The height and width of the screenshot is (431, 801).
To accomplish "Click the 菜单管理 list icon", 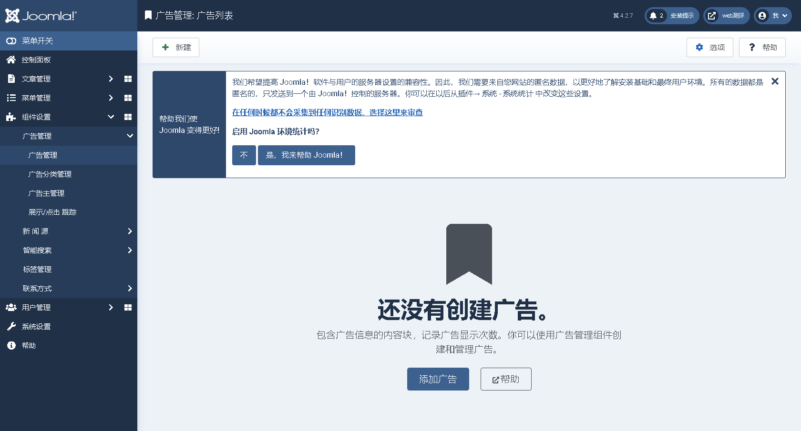I will [11, 98].
